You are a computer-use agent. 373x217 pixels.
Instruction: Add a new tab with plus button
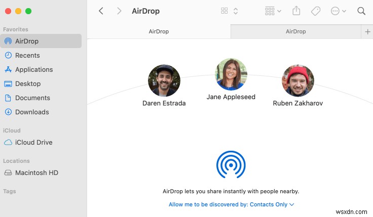point(367,31)
